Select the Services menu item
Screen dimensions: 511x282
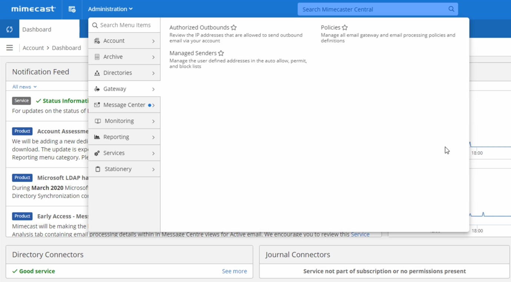(124, 153)
